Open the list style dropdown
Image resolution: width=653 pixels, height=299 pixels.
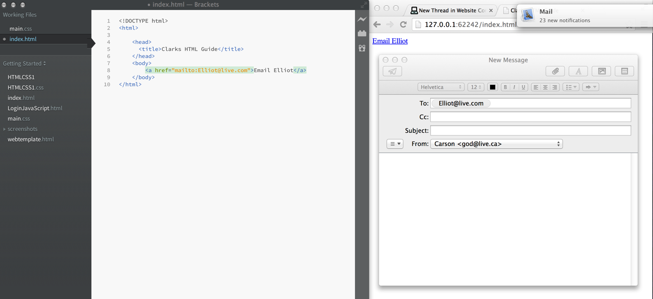pyautogui.click(x=571, y=87)
